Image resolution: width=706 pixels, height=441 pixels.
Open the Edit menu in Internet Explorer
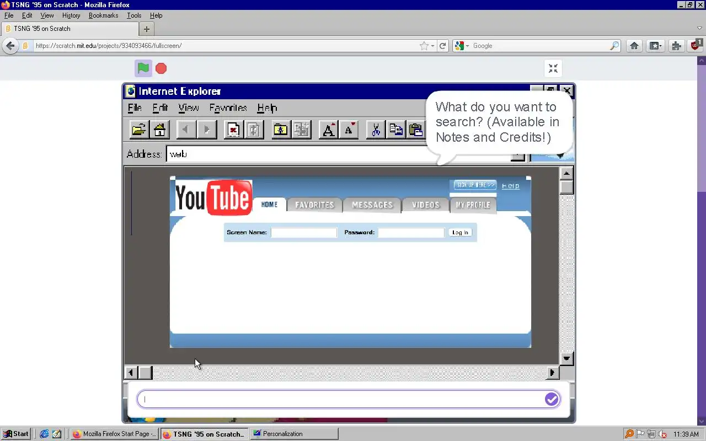click(160, 107)
